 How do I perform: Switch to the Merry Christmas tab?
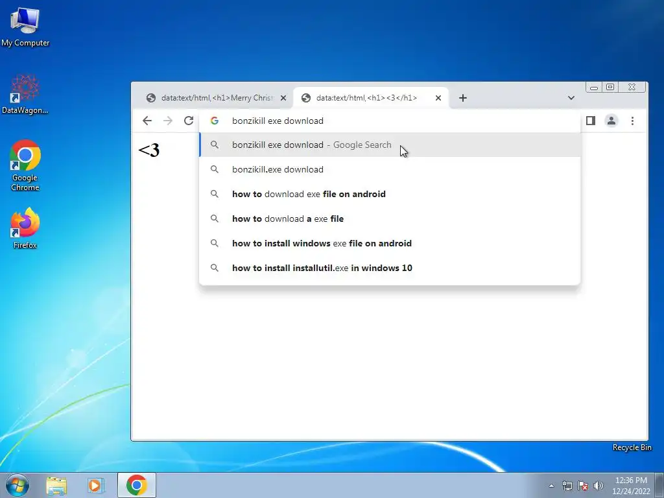tap(216, 99)
